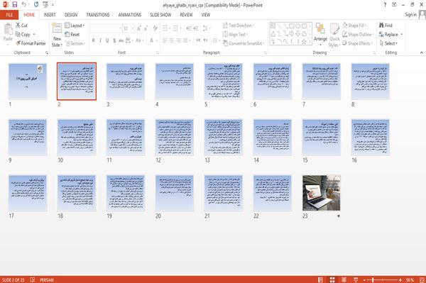Viewport: 426px width, 283px height.
Task: Select slide thumbnail 1
Action: coord(28,81)
